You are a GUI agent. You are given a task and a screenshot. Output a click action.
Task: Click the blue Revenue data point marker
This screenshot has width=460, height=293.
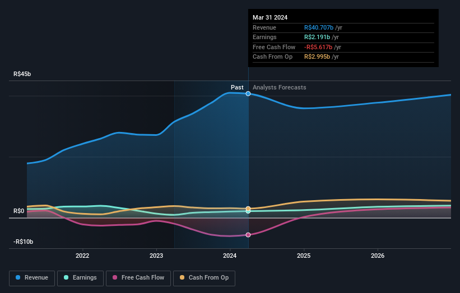[248, 94]
